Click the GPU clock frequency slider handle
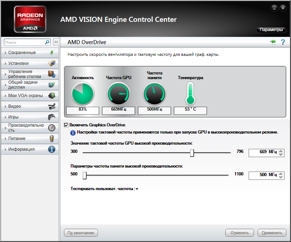 192,153
